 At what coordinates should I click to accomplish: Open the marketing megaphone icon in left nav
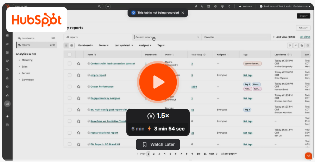pyautogui.click(x=7, y=44)
